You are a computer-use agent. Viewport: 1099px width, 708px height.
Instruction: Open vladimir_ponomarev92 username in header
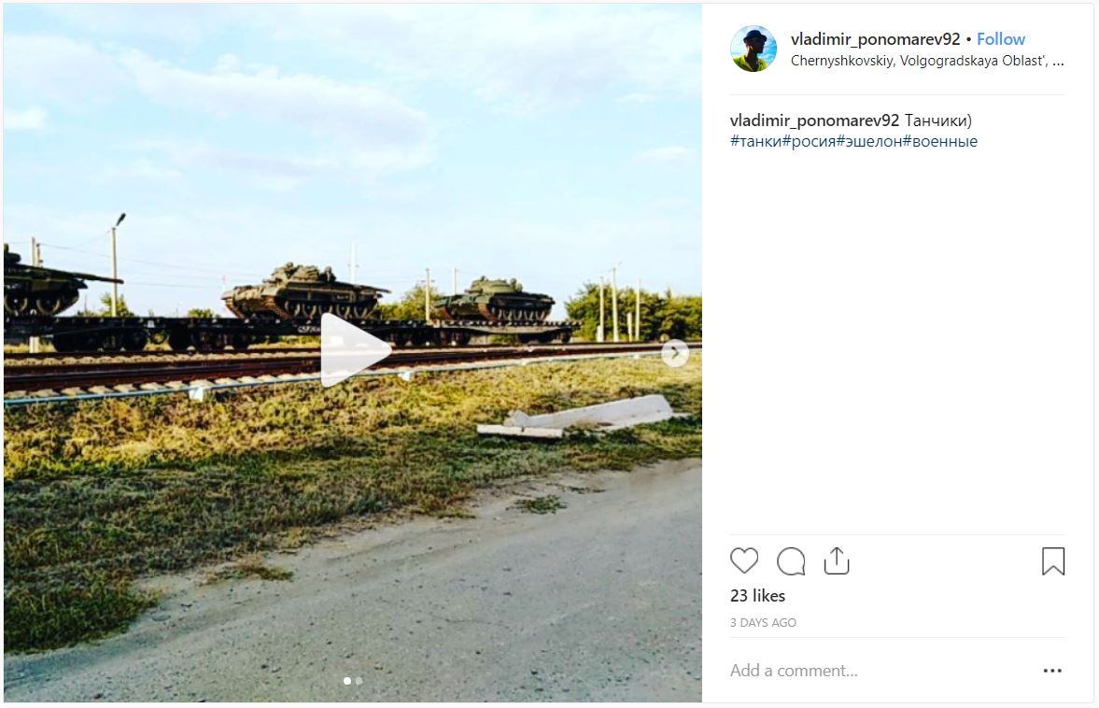tap(875, 39)
